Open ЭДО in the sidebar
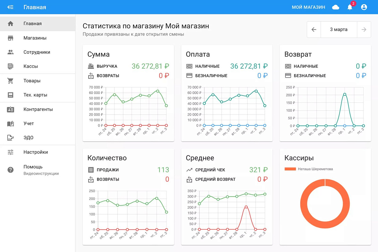This screenshot has width=378, height=252. (38, 138)
